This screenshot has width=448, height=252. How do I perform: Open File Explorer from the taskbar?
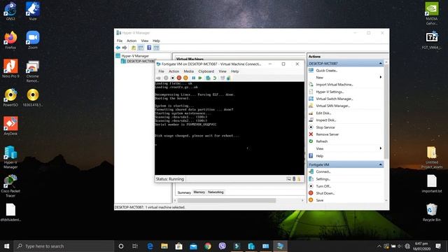[164, 246]
